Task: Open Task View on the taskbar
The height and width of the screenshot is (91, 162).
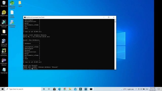Action: coord(49,89)
